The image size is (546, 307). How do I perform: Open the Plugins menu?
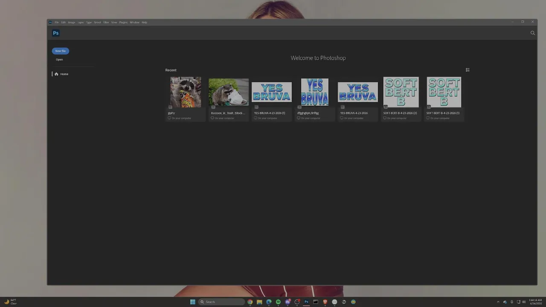pyautogui.click(x=123, y=22)
